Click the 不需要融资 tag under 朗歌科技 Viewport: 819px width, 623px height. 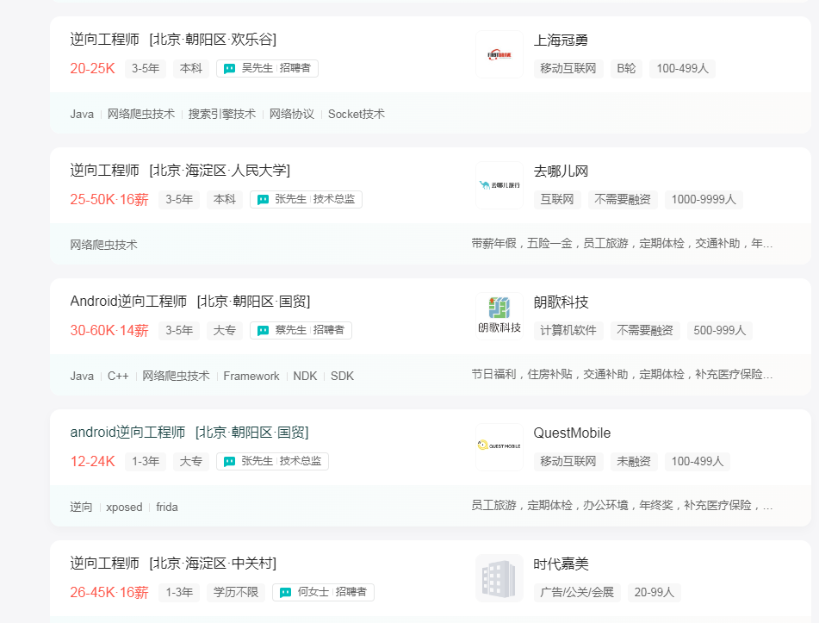[x=645, y=330]
